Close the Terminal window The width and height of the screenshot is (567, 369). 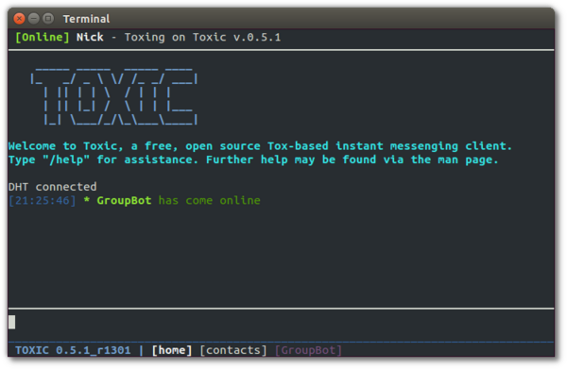19,19
